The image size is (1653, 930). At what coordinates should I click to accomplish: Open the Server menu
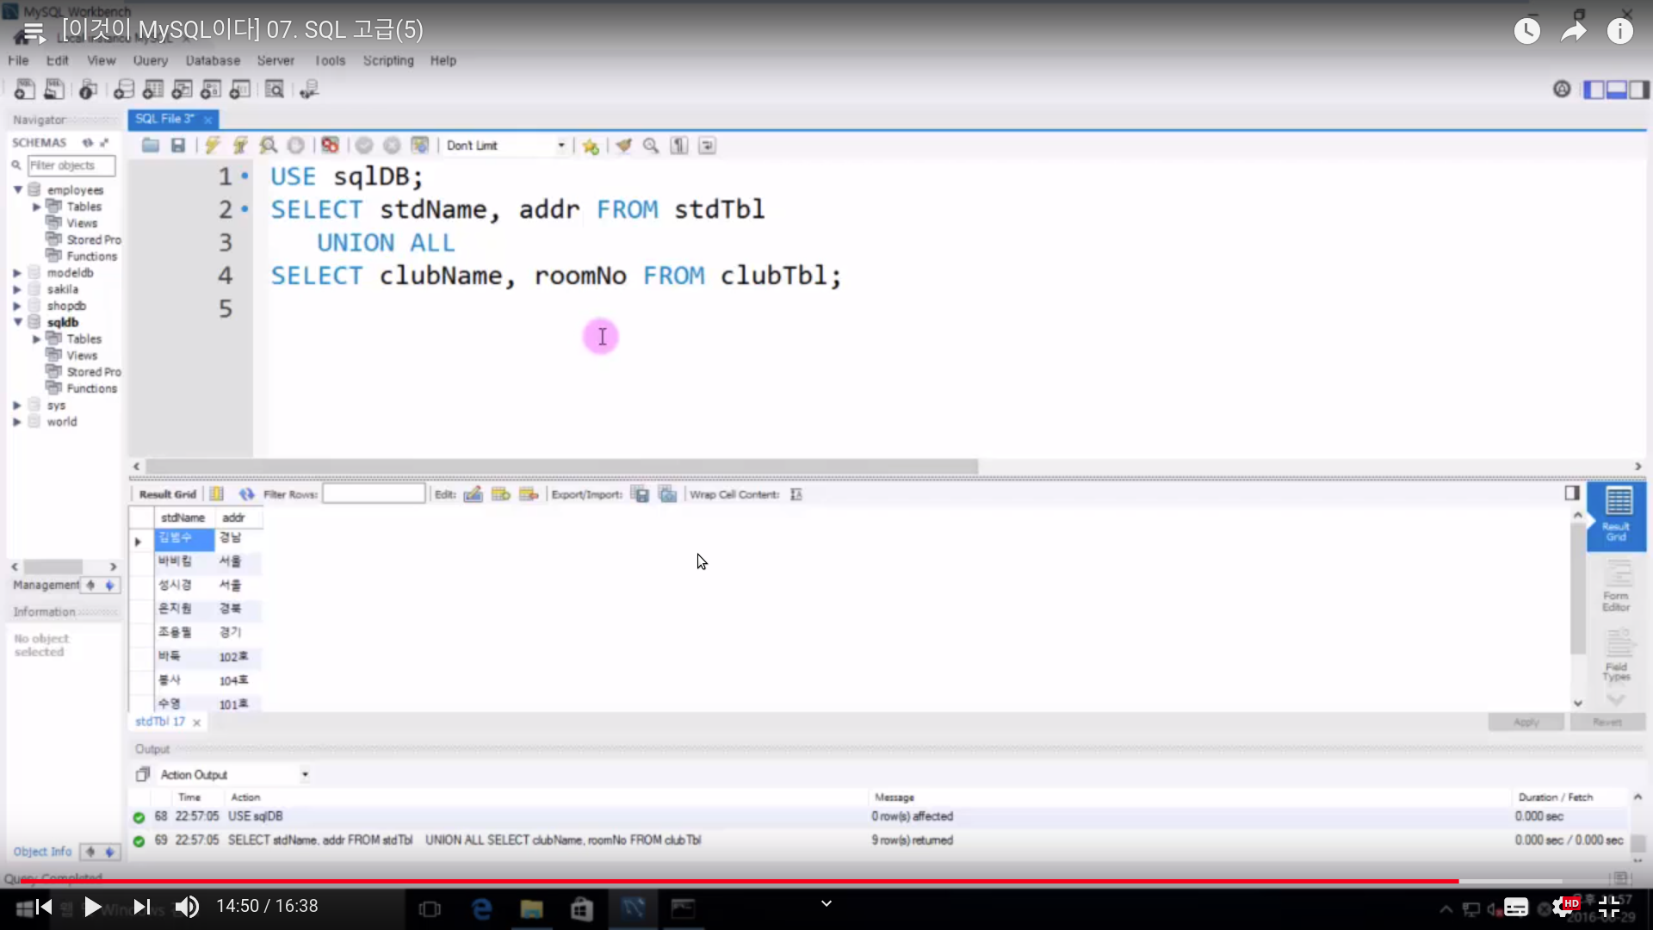pos(275,60)
